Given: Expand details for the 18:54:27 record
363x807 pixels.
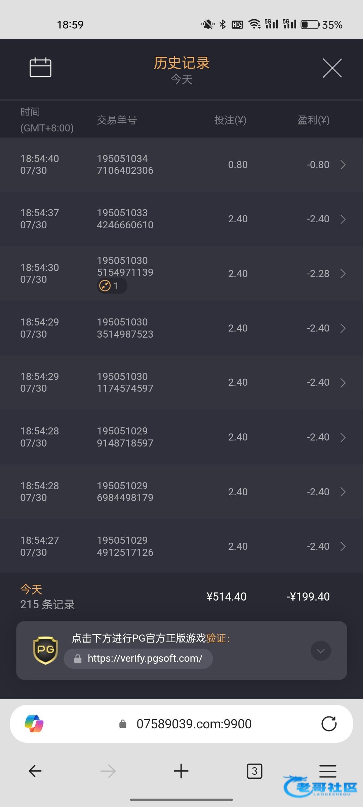Looking at the screenshot, I should pos(343,546).
